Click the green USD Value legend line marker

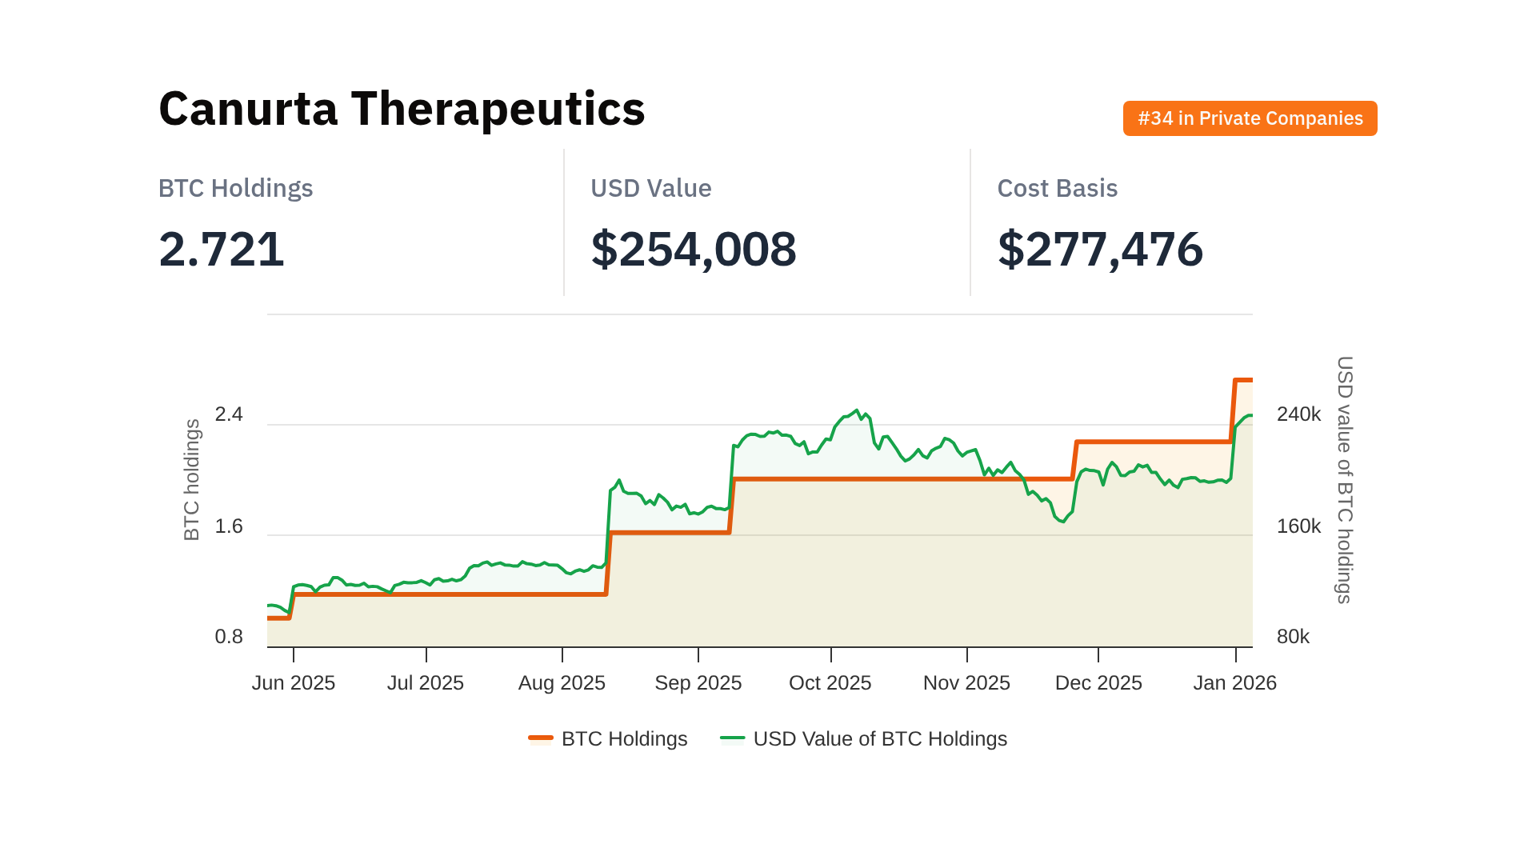(732, 738)
